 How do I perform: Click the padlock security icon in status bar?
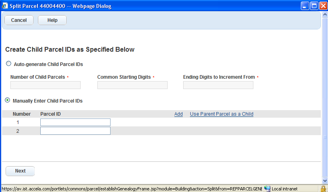click(323, 188)
